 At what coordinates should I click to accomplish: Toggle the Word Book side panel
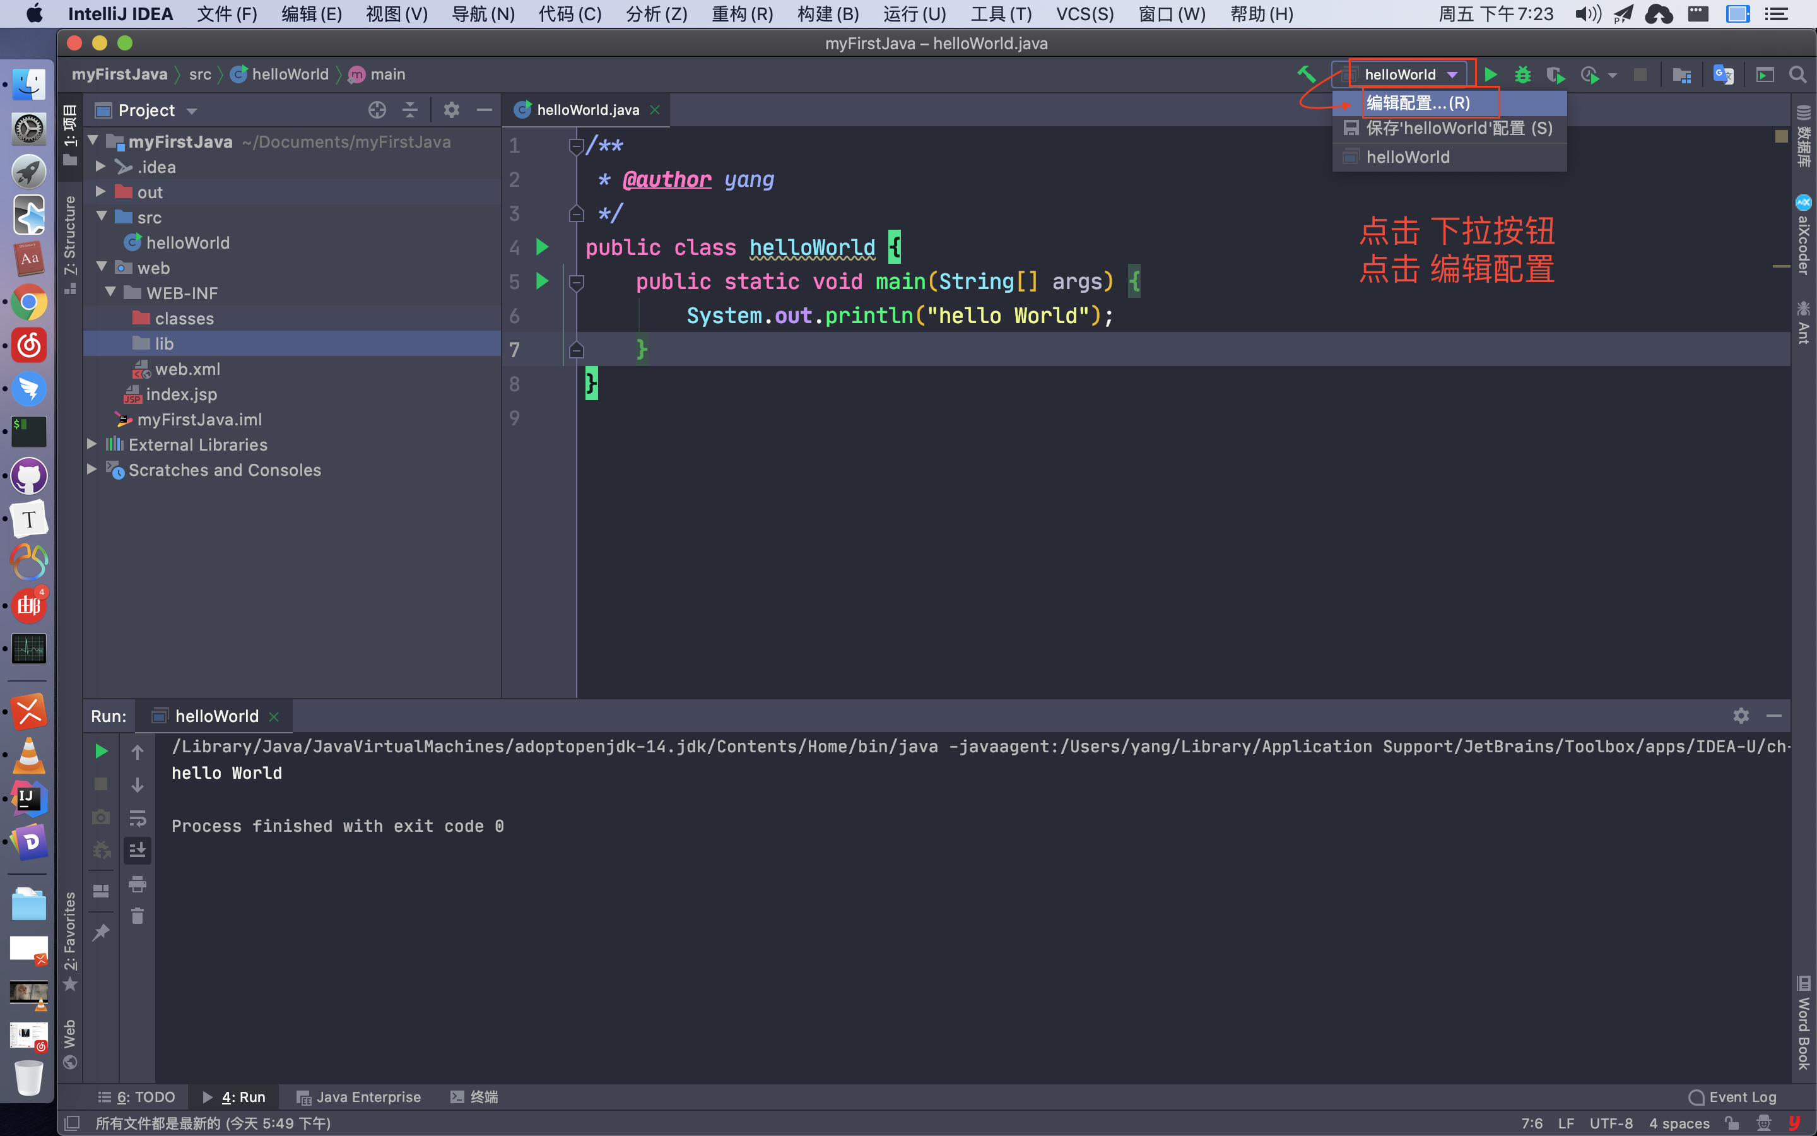pyautogui.click(x=1804, y=1023)
